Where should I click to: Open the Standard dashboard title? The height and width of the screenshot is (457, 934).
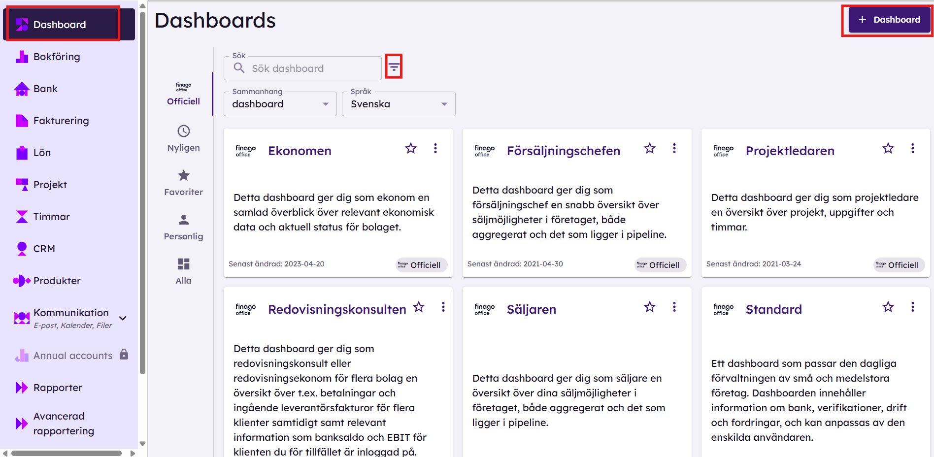coord(773,309)
